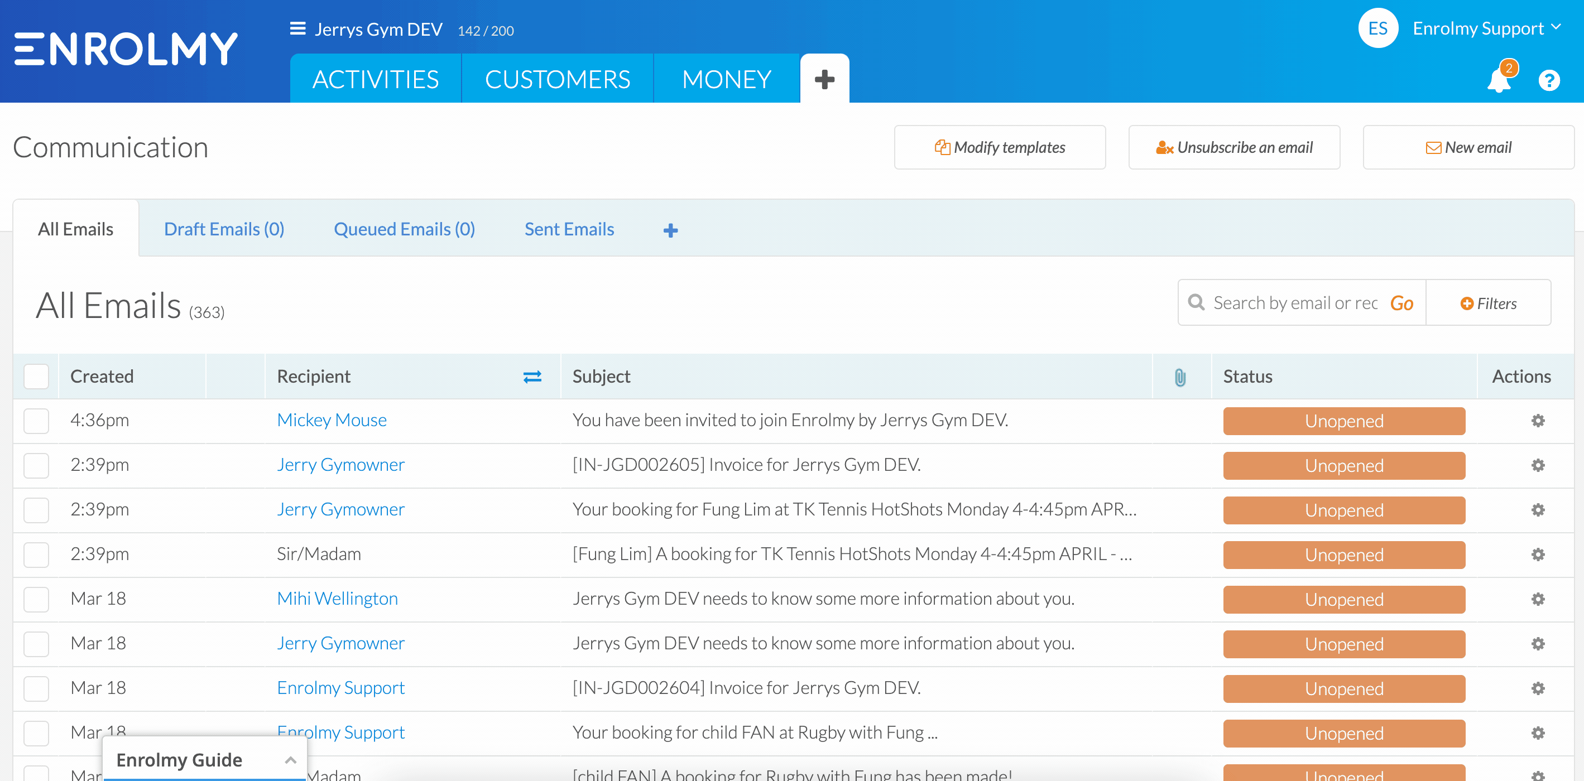Tick the select-all checkbox in table header
The height and width of the screenshot is (781, 1584).
coord(36,377)
